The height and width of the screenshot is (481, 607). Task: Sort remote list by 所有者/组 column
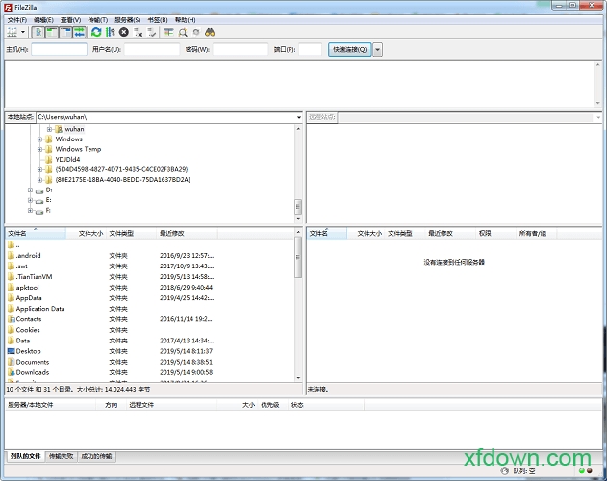536,233
